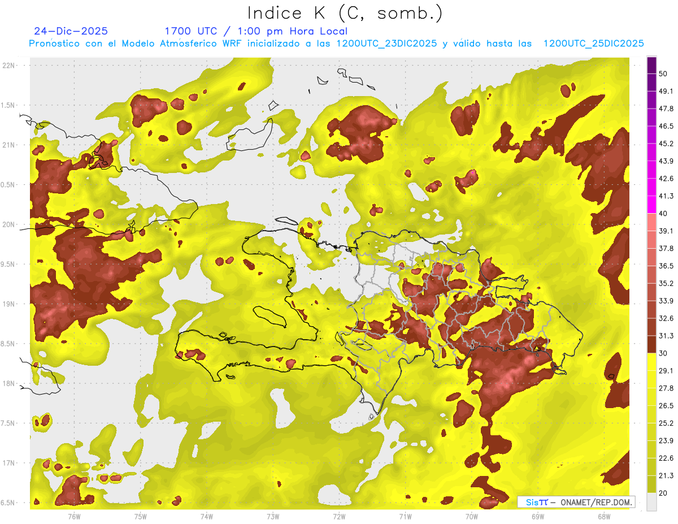Select the '20N' latitude label

click(10, 224)
